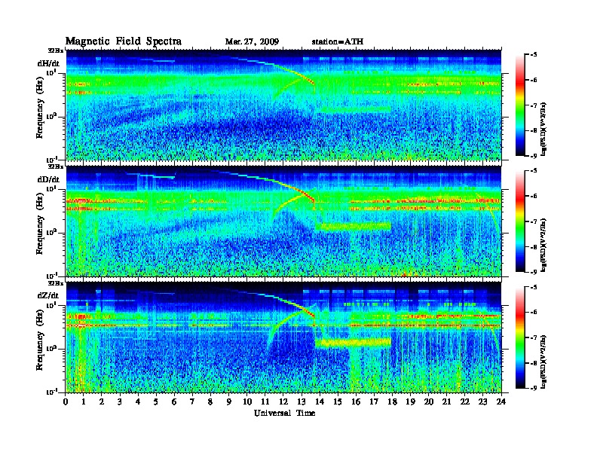Viewport: 597px width, 461px height.
Task: Click the 10⁰ frequency tick of dZ/dt panel
Action: coord(52,348)
